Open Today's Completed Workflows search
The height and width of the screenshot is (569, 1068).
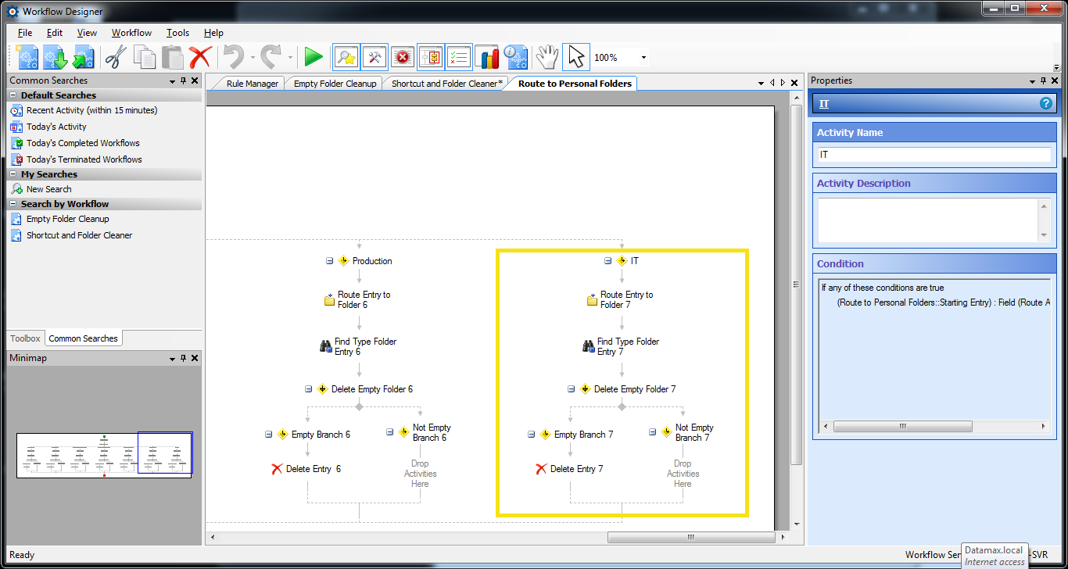point(83,143)
